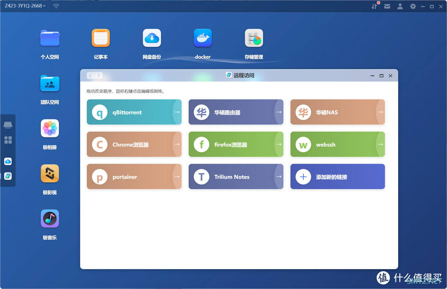Click 添加新的链接 to add link
447x289 pixels.
[338, 177]
